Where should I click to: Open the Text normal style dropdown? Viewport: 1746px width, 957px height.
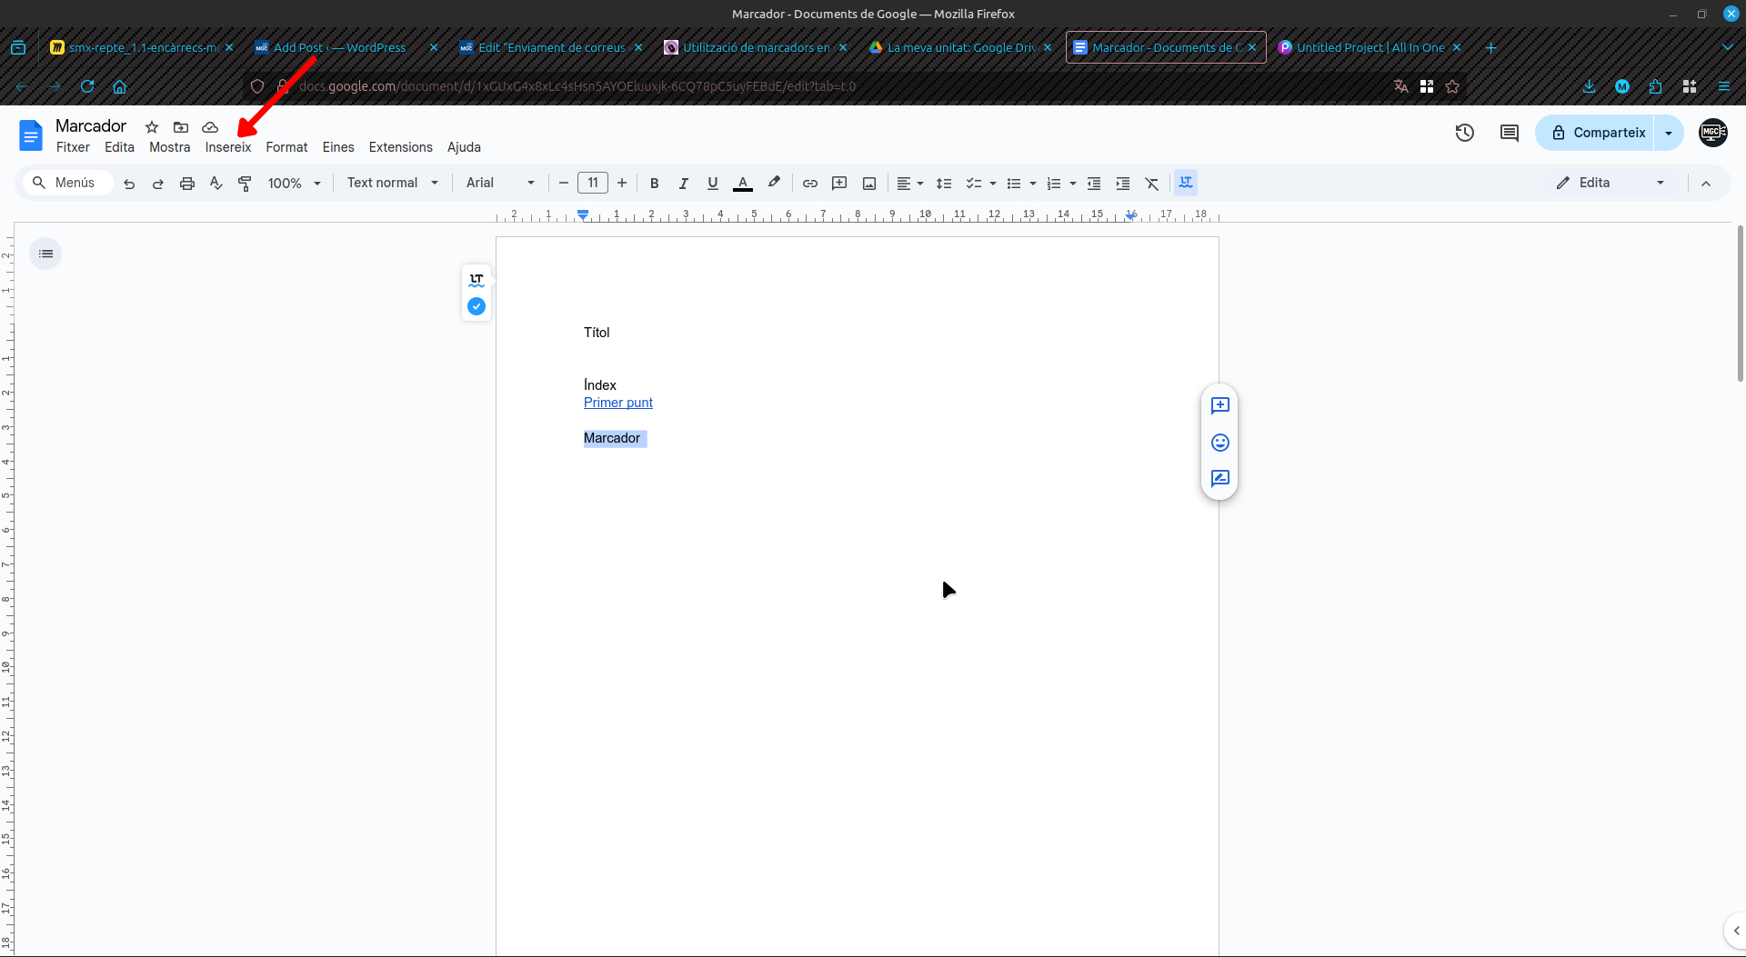pos(392,183)
